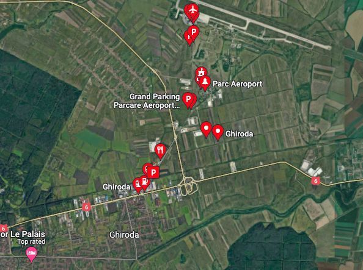The width and height of the screenshot is (363, 270).
Task: Open the castle playground marker
Action: point(201,74)
